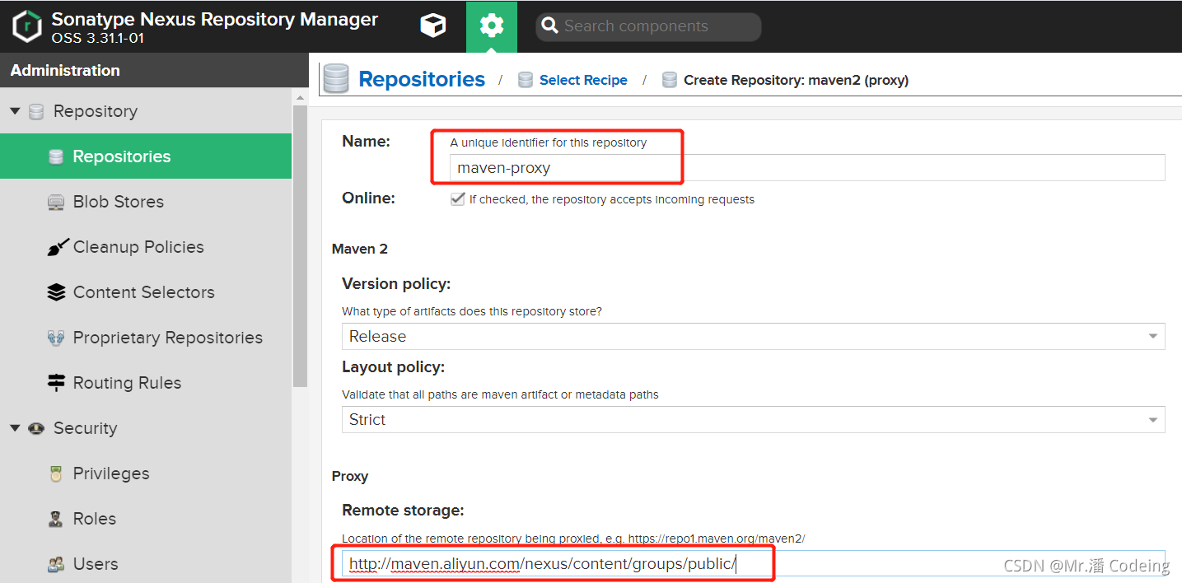Click Create Repository: maven2 (proxy) breadcrumb text

(x=797, y=80)
